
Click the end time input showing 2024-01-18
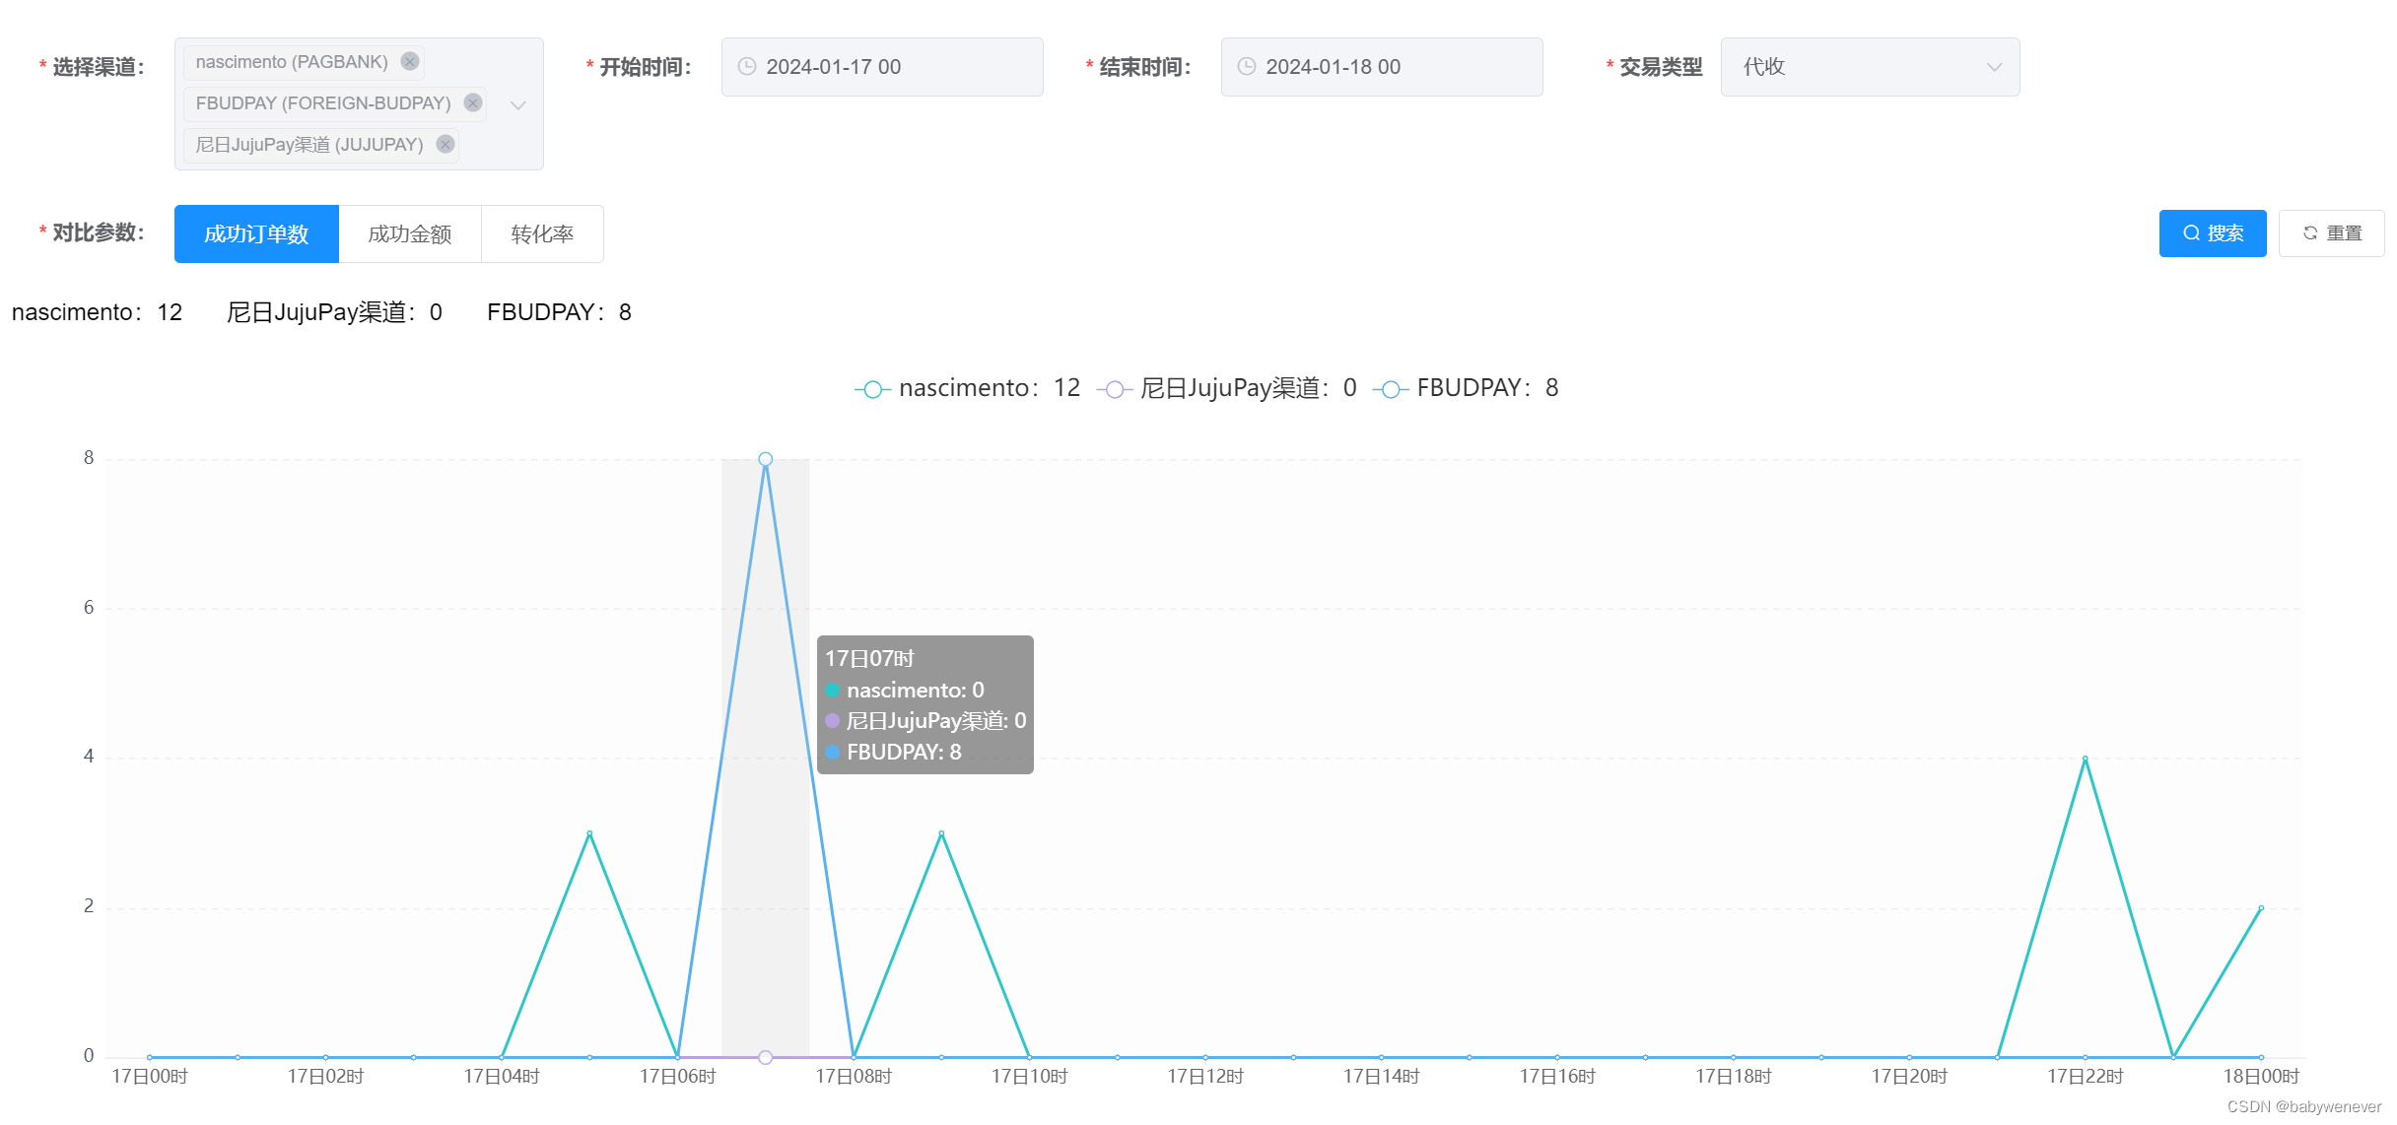[x=1382, y=66]
